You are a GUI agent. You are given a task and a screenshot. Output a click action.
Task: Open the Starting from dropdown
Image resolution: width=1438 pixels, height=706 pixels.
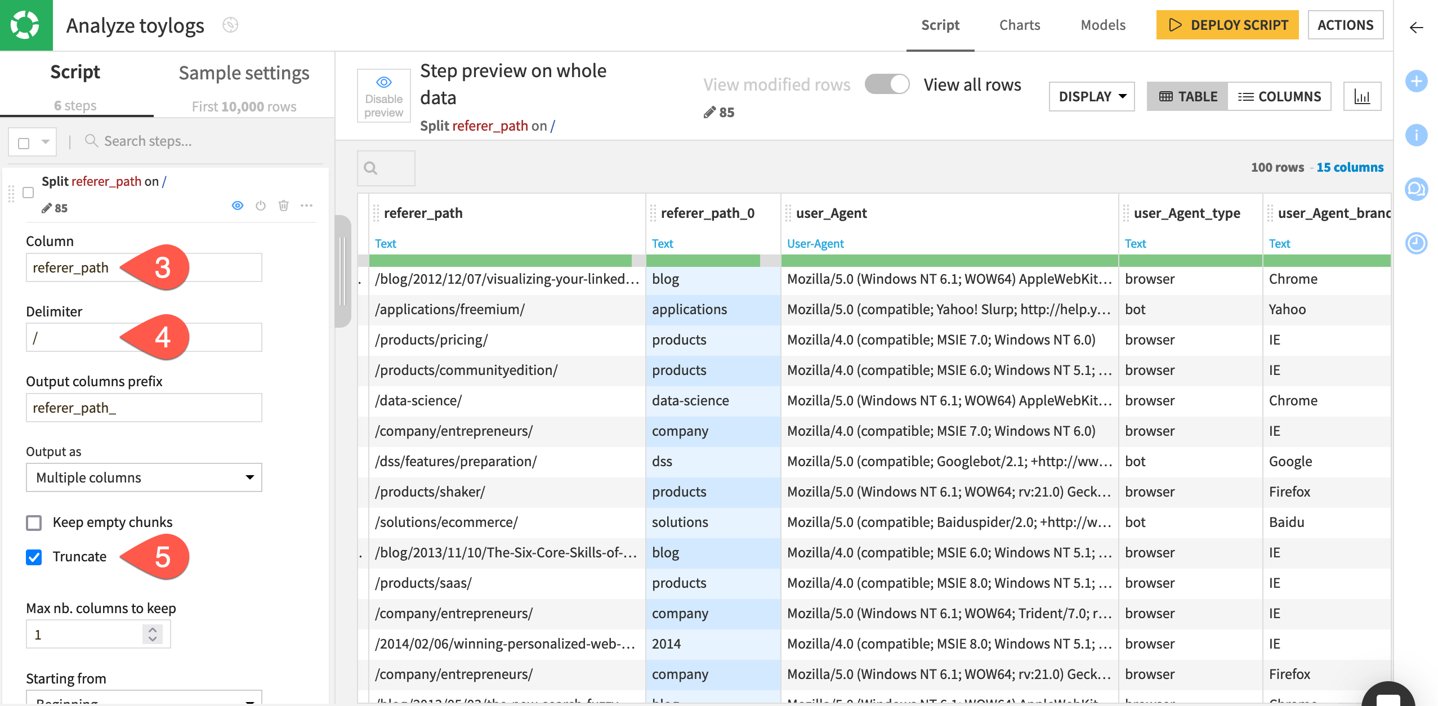[x=144, y=699]
